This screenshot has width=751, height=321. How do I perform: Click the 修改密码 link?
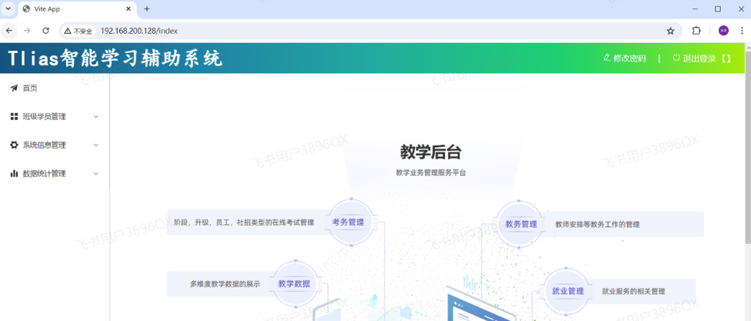pyautogui.click(x=625, y=58)
